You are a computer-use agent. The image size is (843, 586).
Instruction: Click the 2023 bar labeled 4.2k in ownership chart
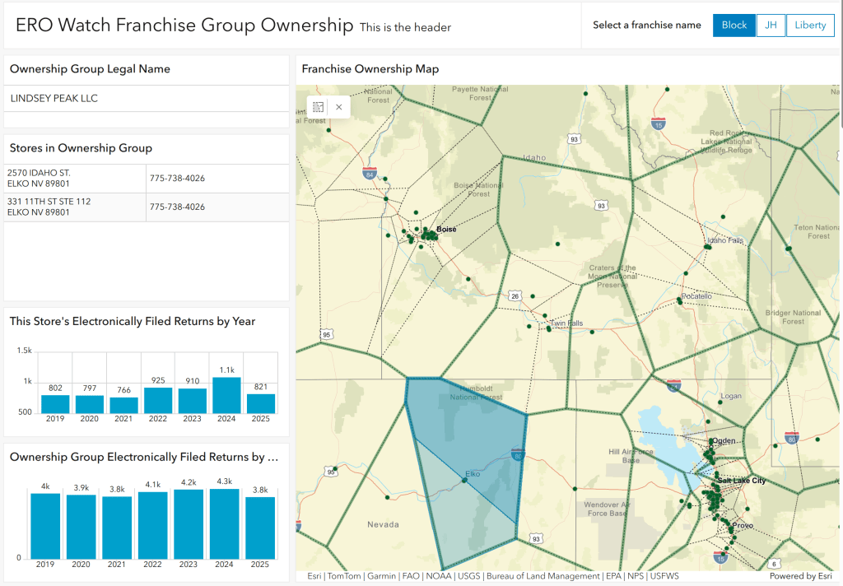pos(189,524)
